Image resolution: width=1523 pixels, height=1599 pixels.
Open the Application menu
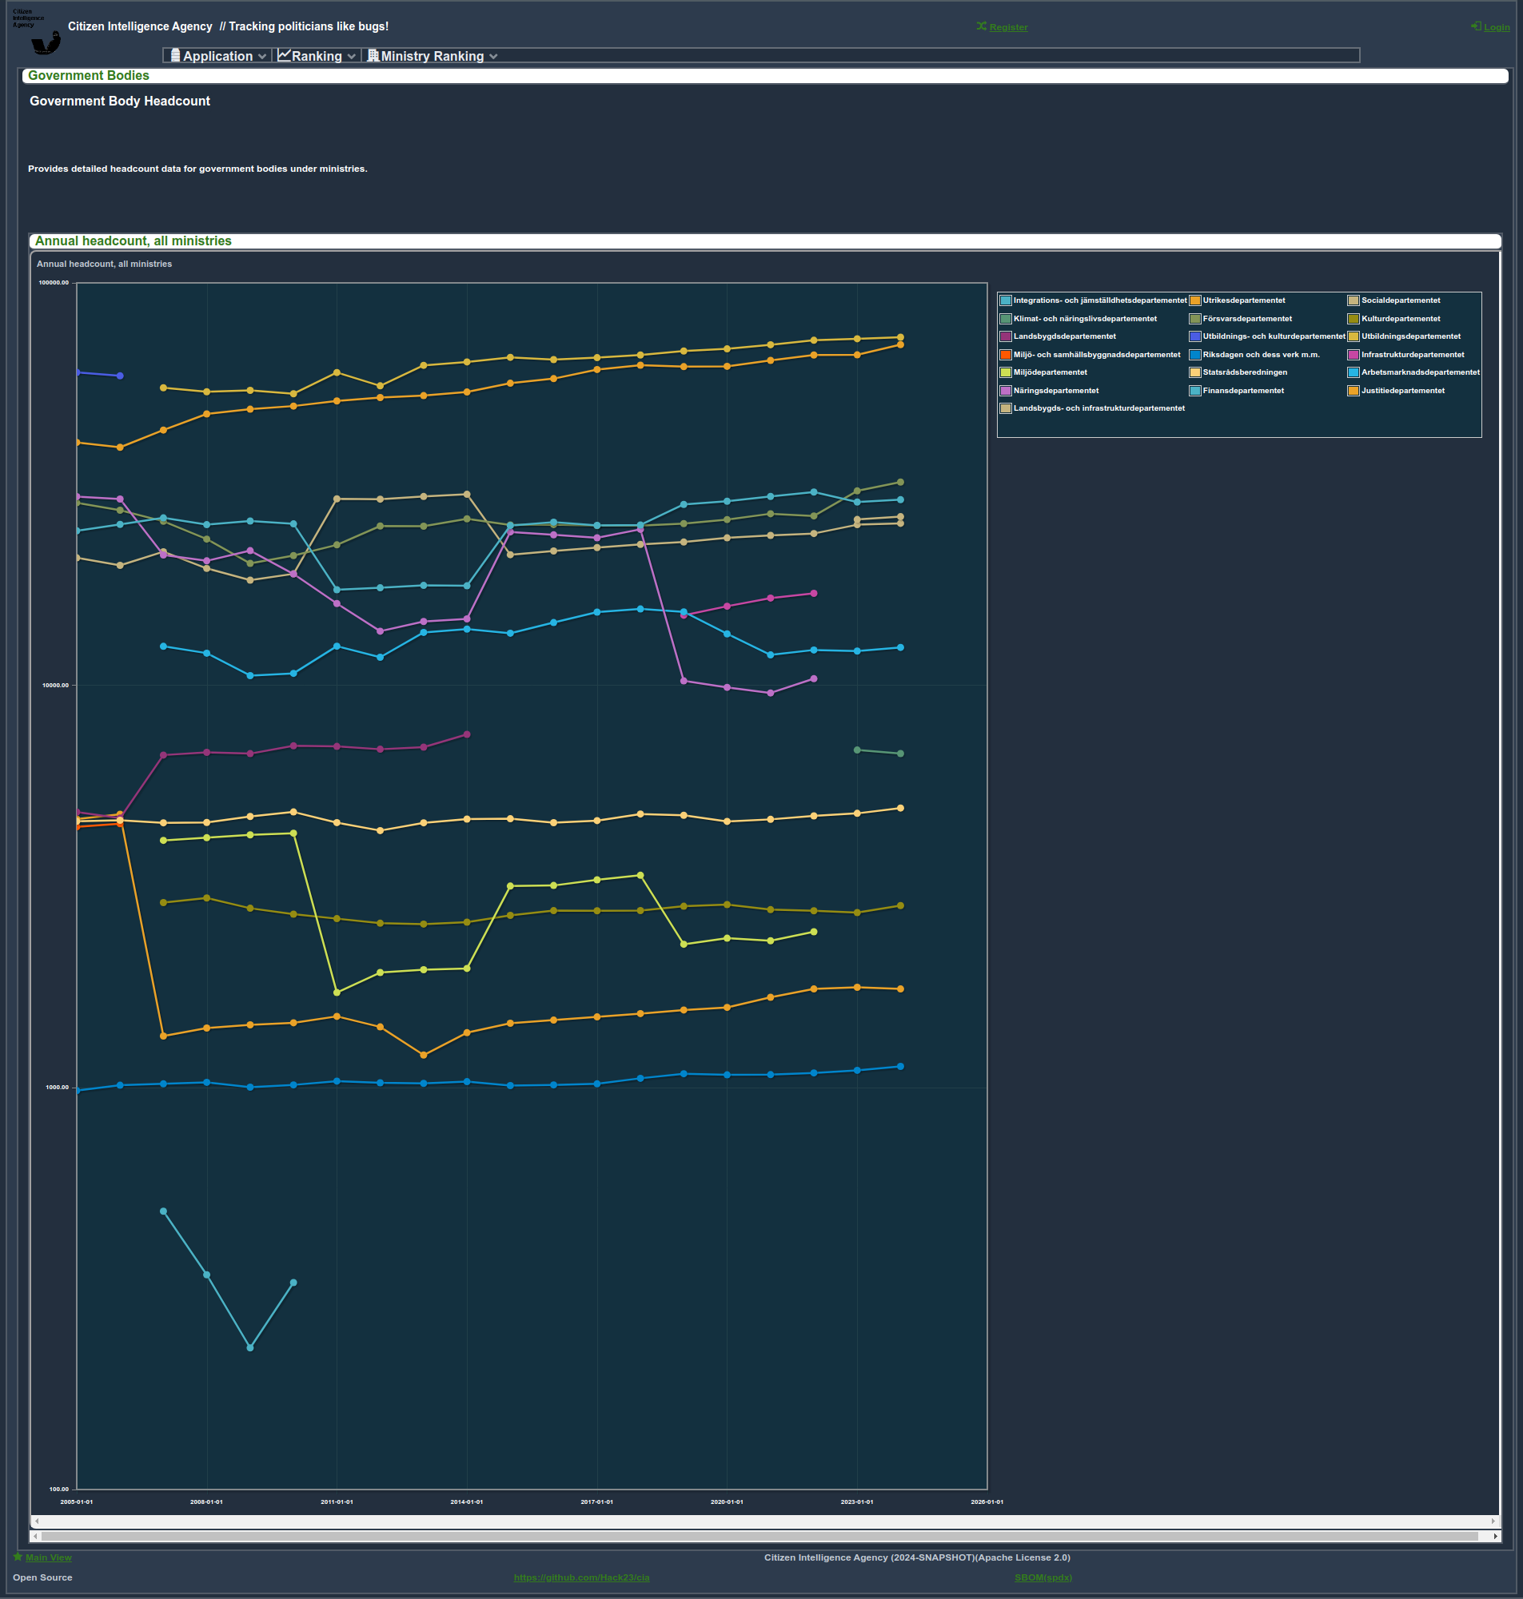217,56
